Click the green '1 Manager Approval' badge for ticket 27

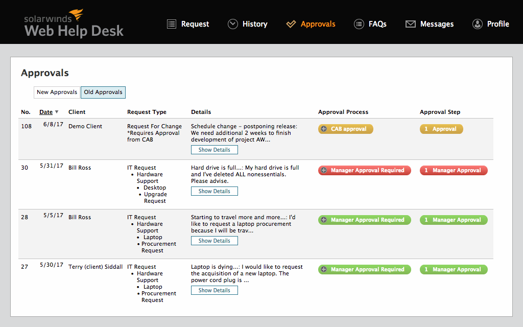(454, 269)
